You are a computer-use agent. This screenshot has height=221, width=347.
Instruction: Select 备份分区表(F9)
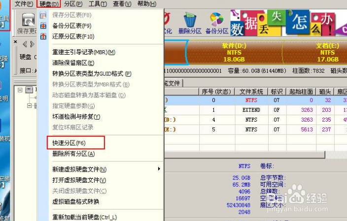pyautogui.click(x=71, y=26)
